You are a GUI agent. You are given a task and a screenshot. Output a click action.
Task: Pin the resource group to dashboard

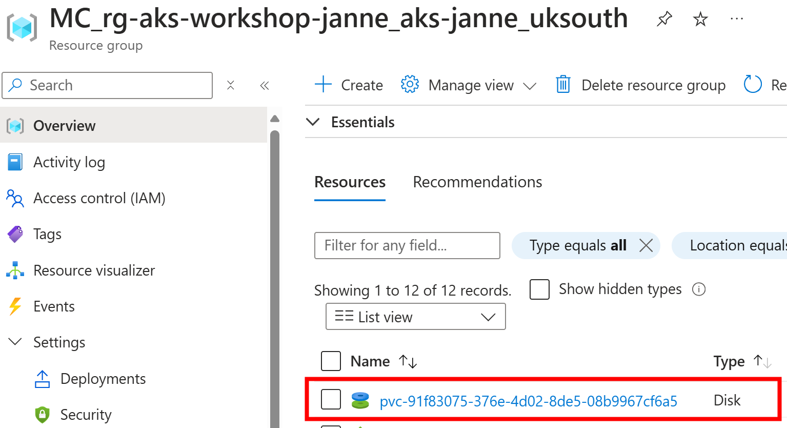(664, 20)
